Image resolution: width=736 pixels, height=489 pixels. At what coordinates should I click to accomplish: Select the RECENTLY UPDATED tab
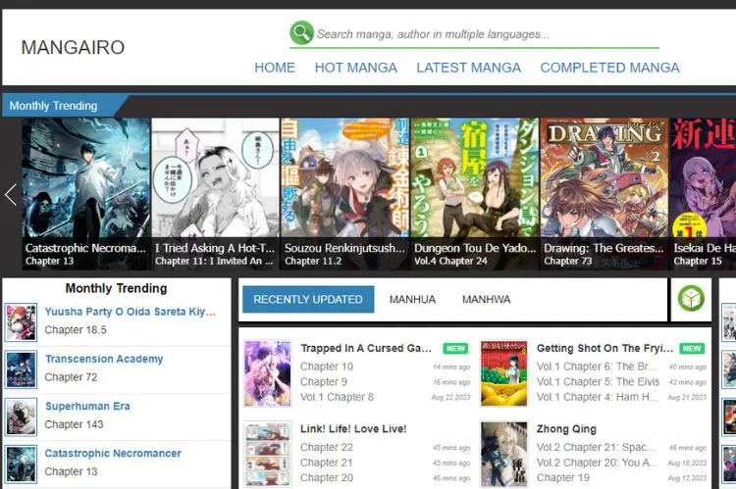click(x=308, y=299)
